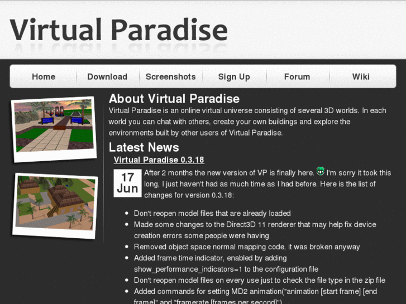
Task: Open the Screenshots menu item
Action: coord(171,76)
